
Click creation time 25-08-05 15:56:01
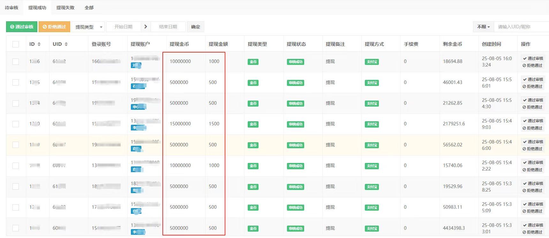tap(497, 82)
